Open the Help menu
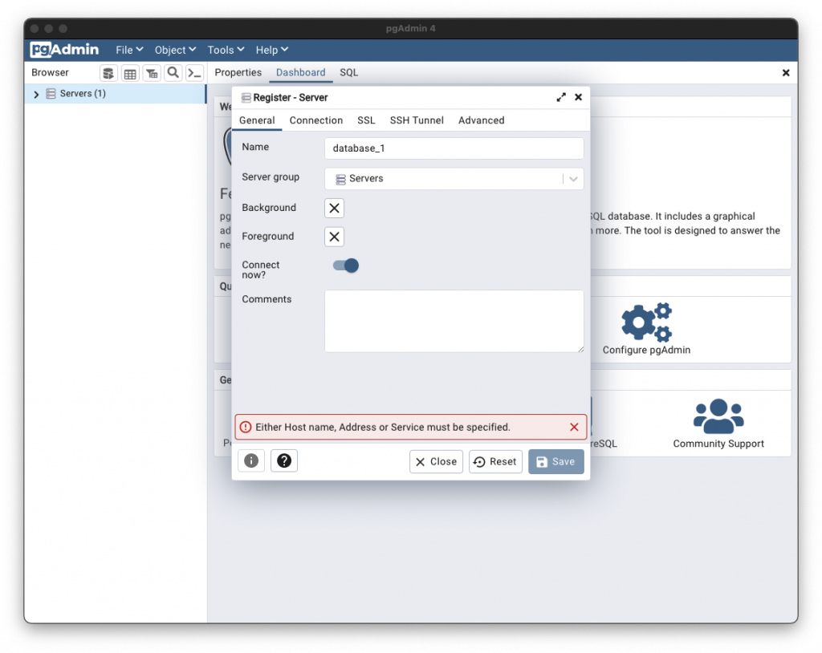The width and height of the screenshot is (822, 653). pos(271,50)
